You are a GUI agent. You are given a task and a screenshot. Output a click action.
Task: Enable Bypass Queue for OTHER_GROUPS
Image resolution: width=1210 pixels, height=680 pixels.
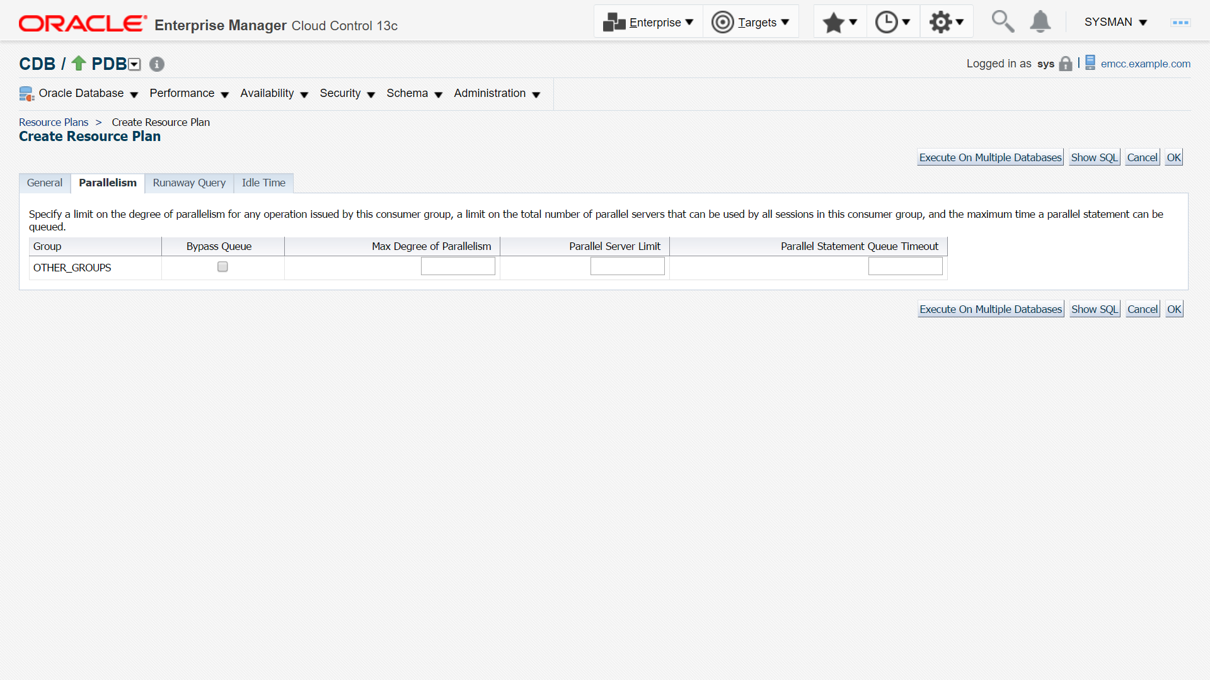222,267
